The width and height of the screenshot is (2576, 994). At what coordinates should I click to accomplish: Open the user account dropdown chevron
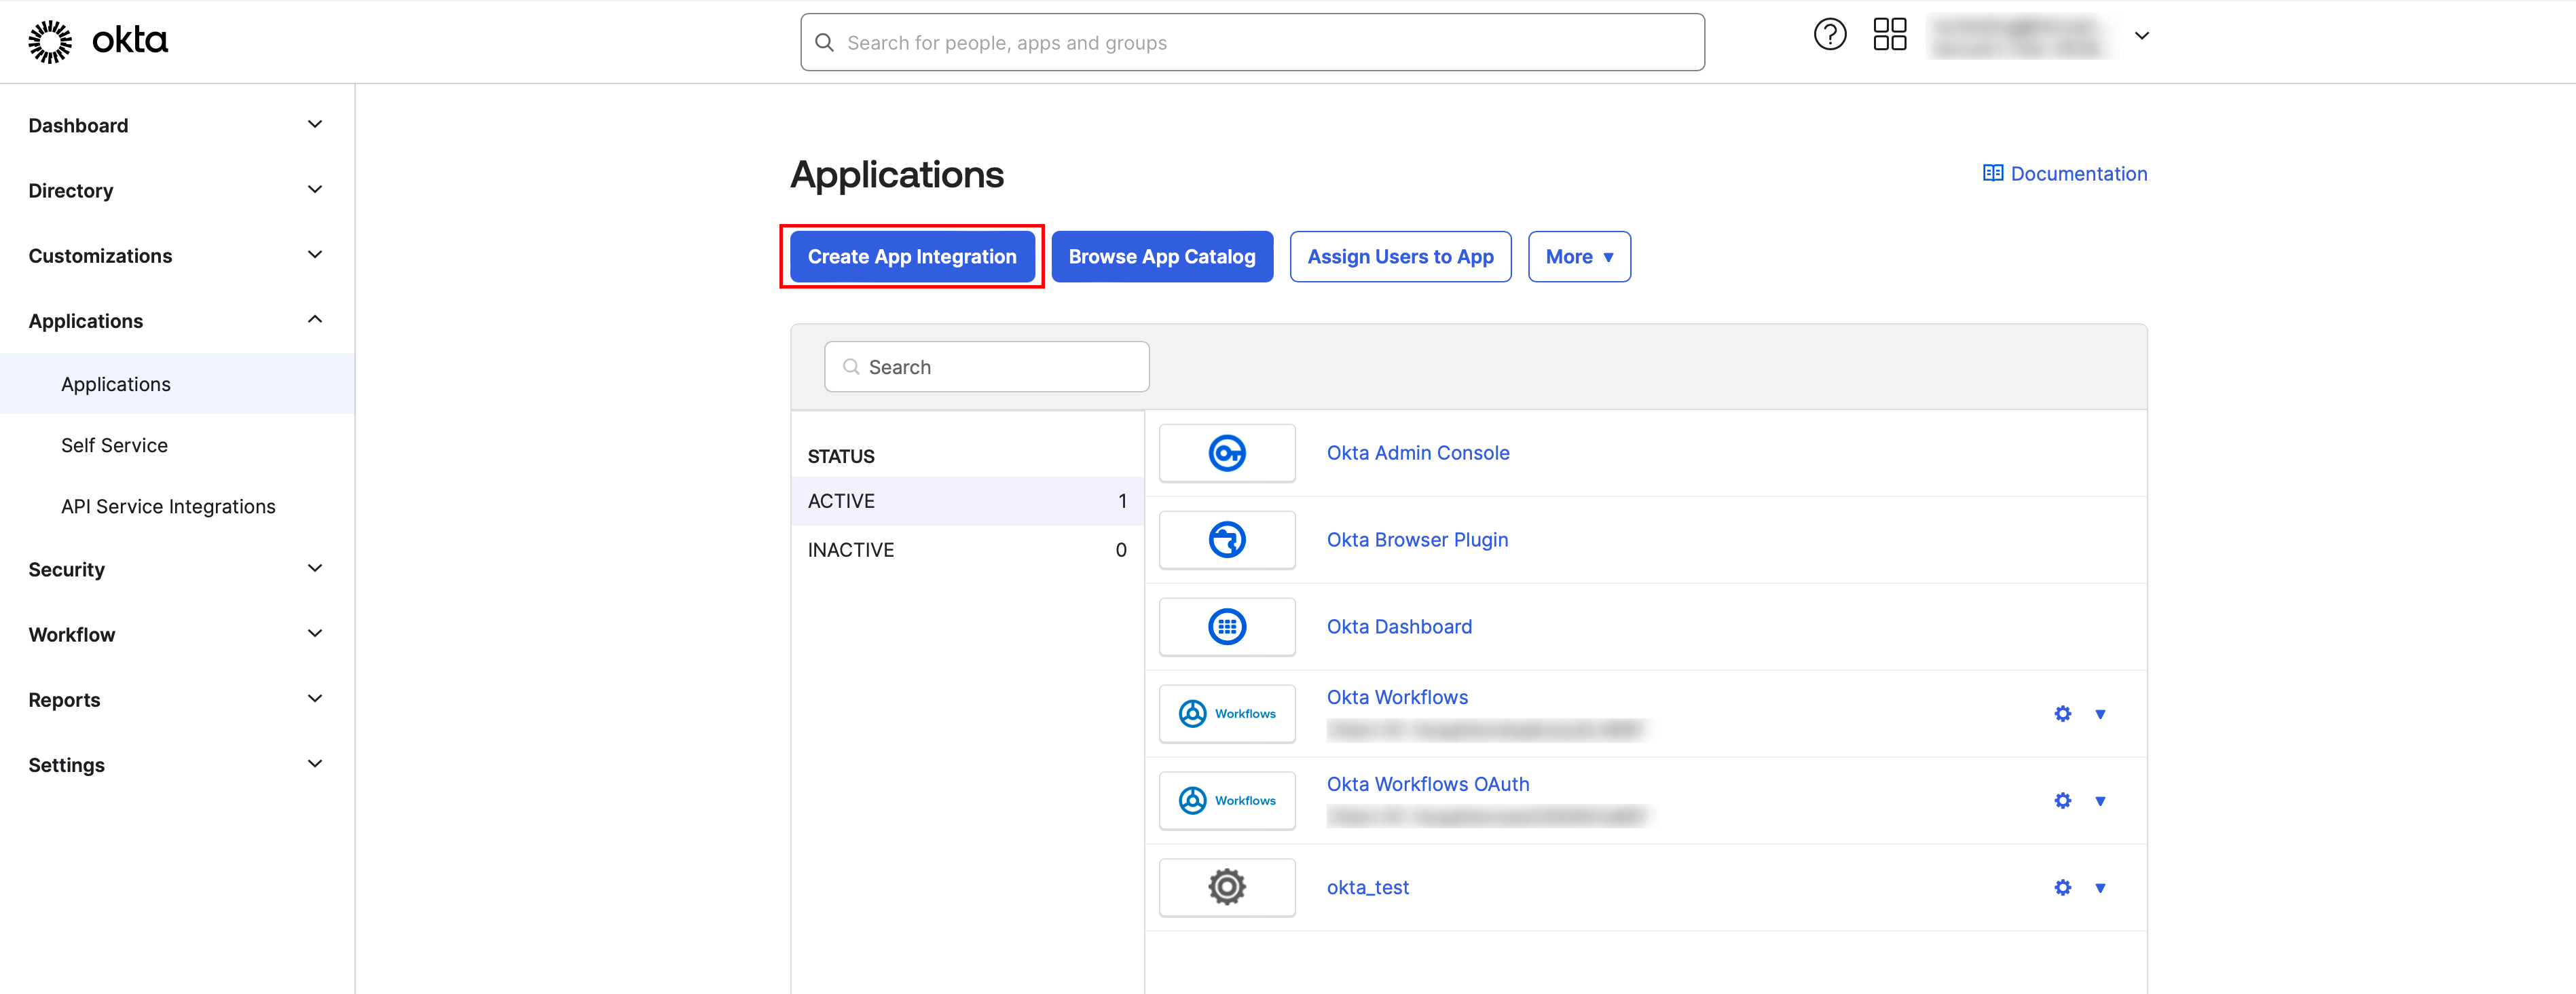(2141, 36)
